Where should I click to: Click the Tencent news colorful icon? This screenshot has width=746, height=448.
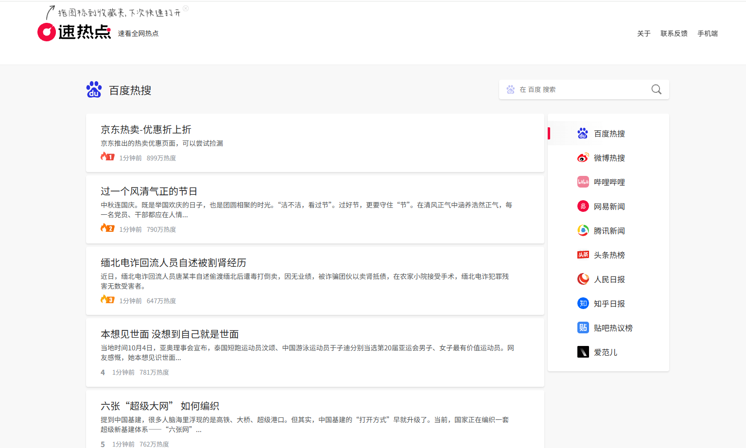(583, 230)
